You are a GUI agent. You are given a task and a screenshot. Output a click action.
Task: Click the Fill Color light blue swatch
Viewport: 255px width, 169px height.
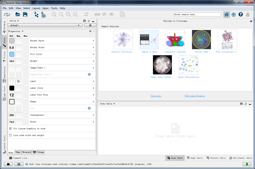click(x=12, y=54)
